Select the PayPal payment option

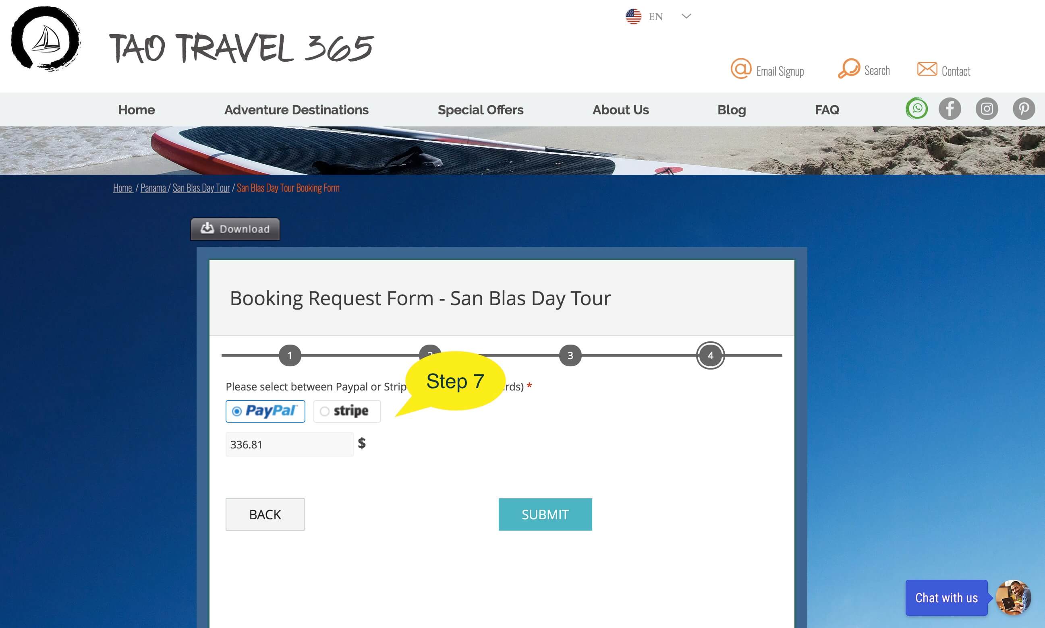click(x=265, y=411)
